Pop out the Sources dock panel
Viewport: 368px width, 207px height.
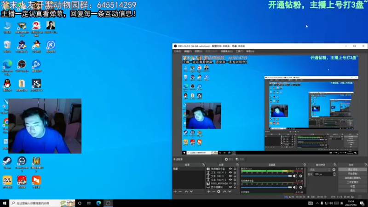[237, 165]
